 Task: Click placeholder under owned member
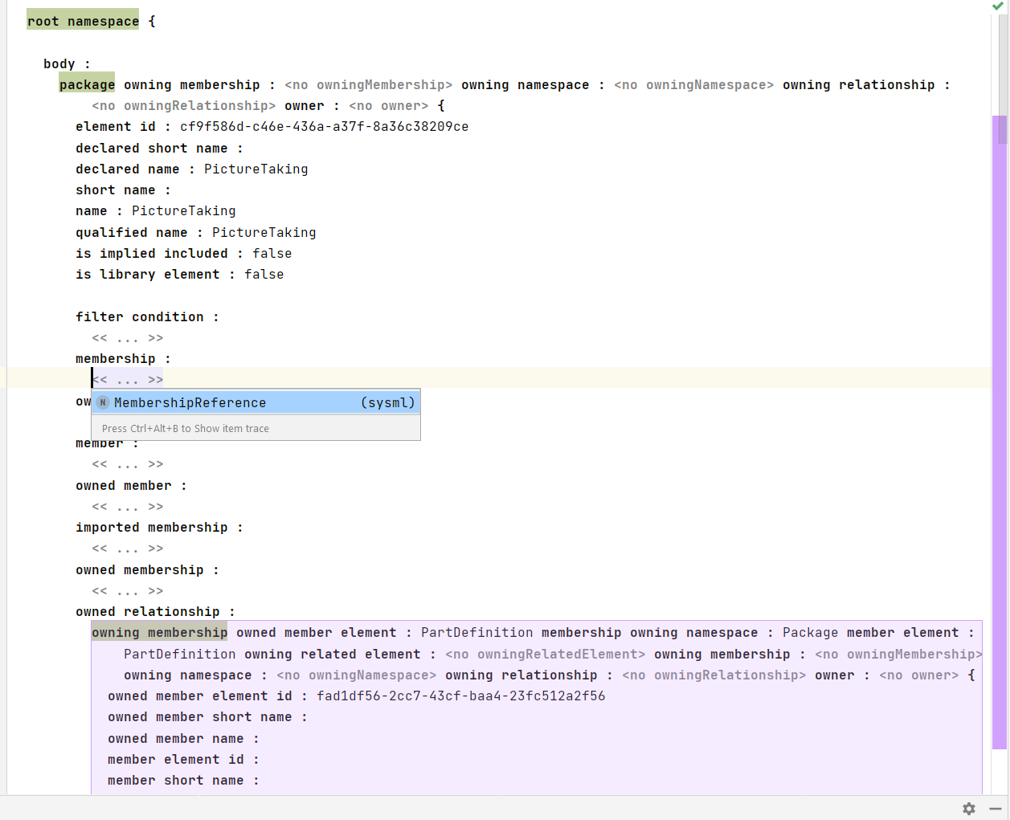(128, 507)
